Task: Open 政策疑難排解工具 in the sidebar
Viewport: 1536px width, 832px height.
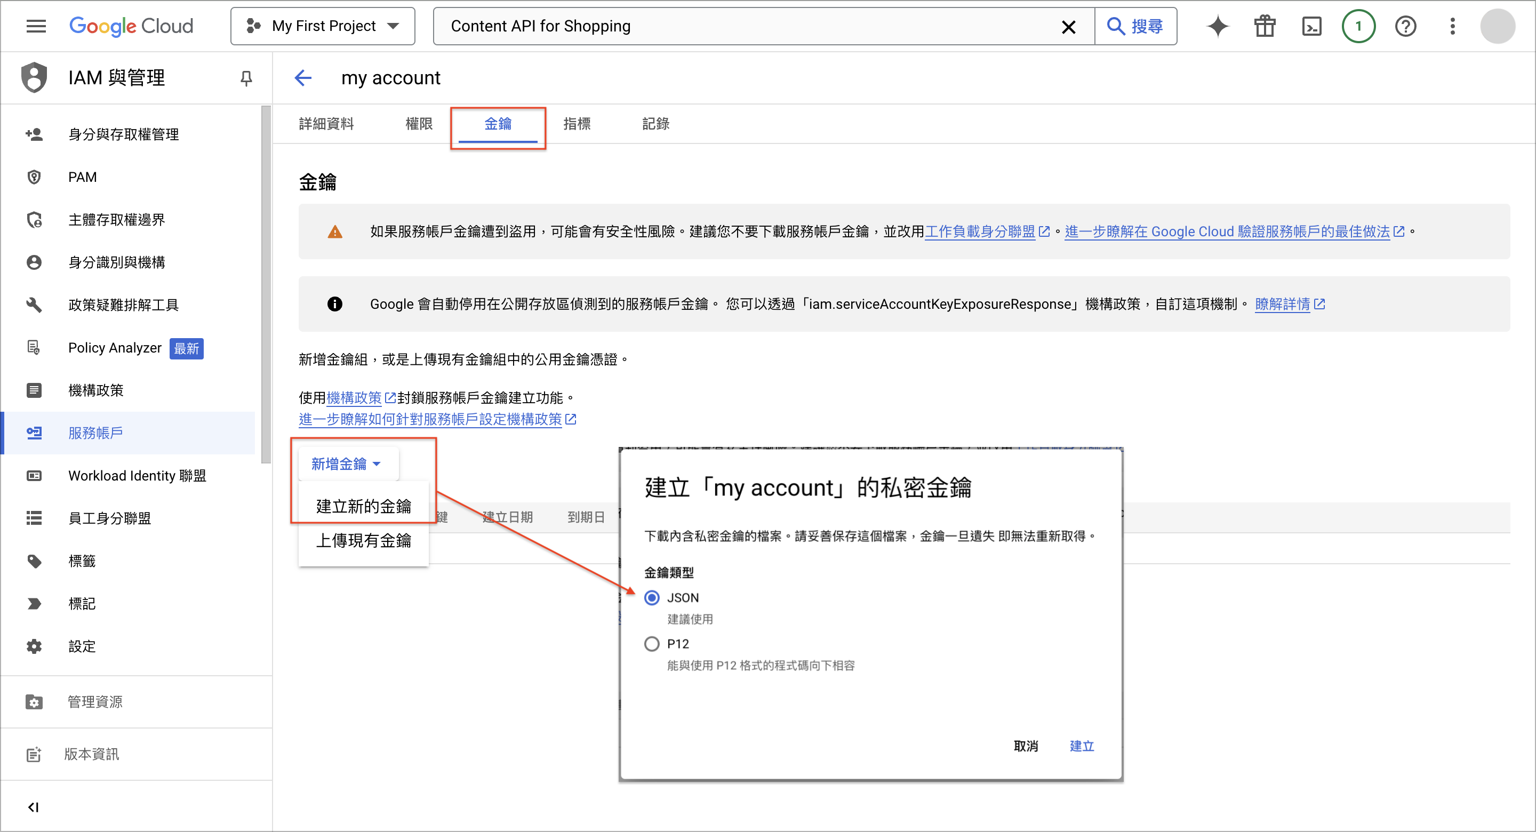Action: coord(129,305)
